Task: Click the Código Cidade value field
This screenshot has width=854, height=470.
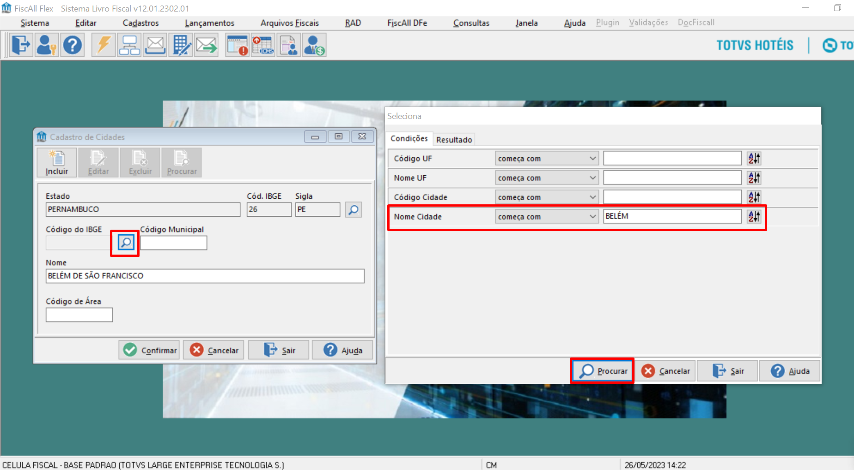Action: click(x=672, y=197)
